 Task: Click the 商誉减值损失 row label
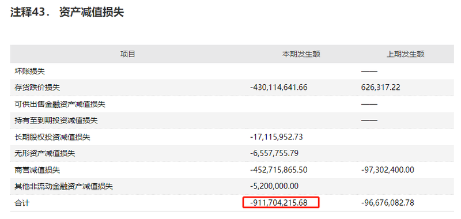pyautogui.click(x=37, y=169)
